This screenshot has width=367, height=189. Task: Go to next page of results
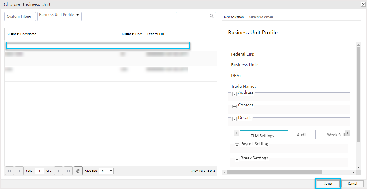[59, 171]
